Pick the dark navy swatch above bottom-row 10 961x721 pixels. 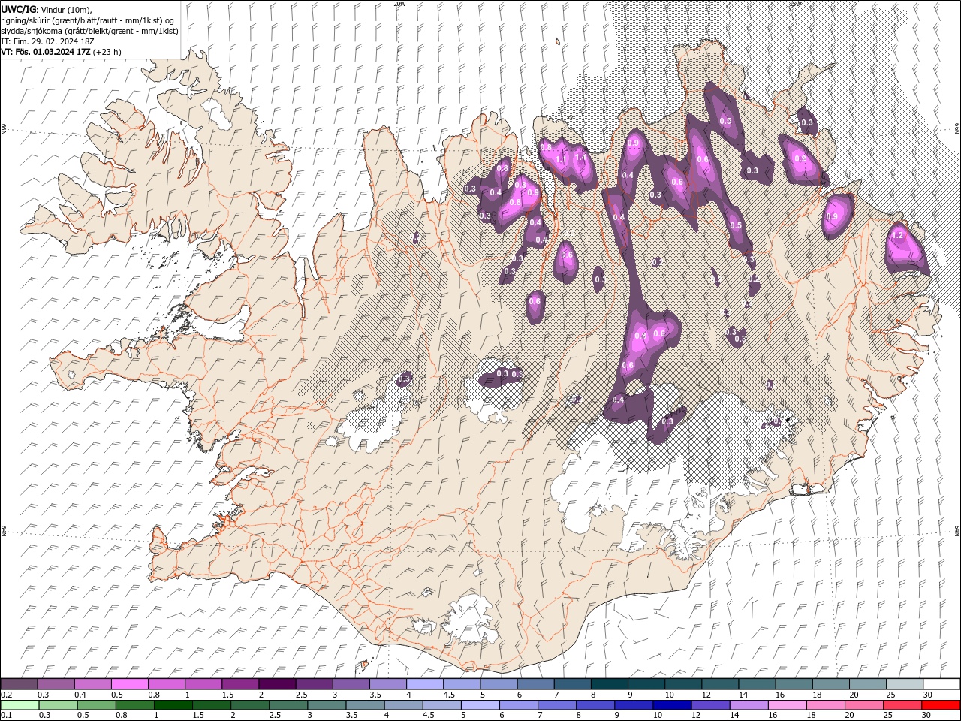coord(670,705)
